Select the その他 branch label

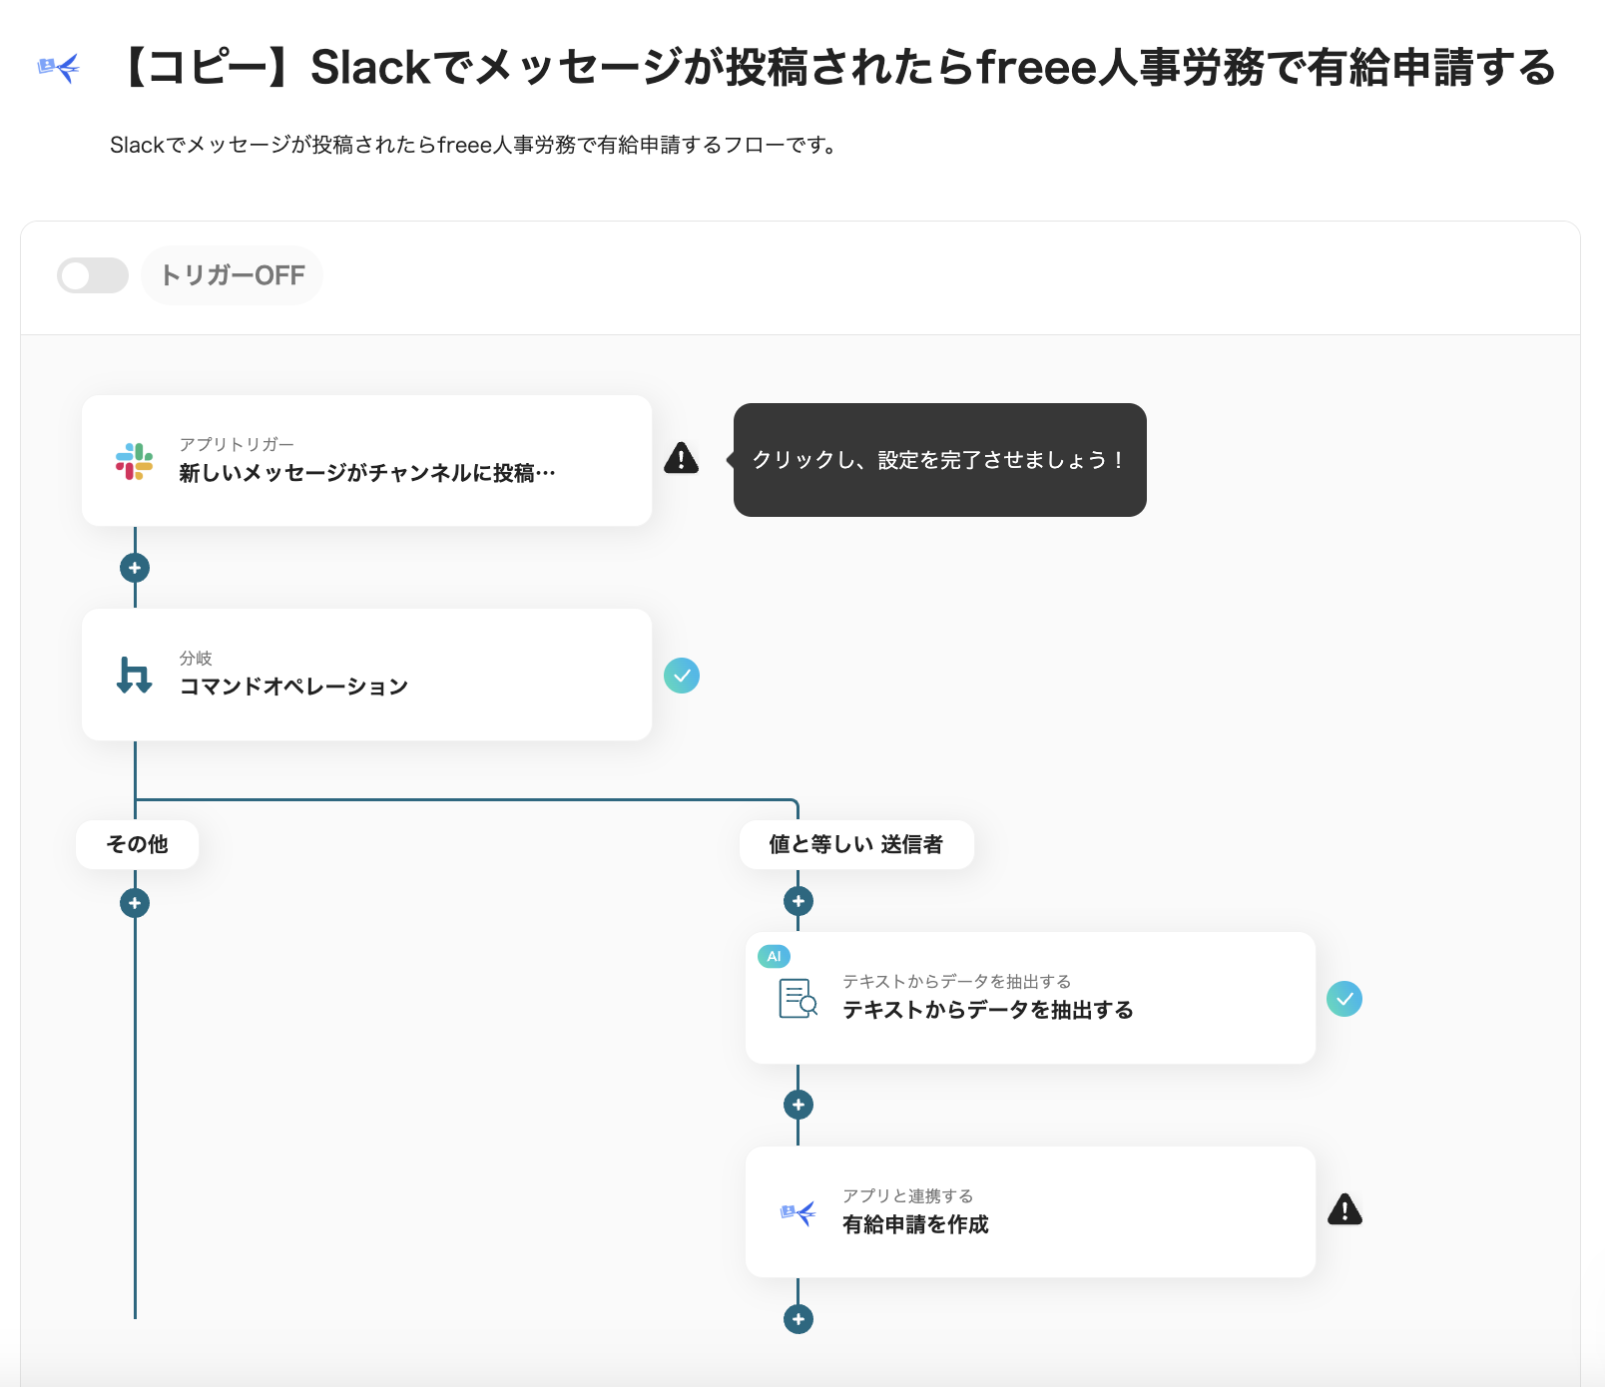138,844
